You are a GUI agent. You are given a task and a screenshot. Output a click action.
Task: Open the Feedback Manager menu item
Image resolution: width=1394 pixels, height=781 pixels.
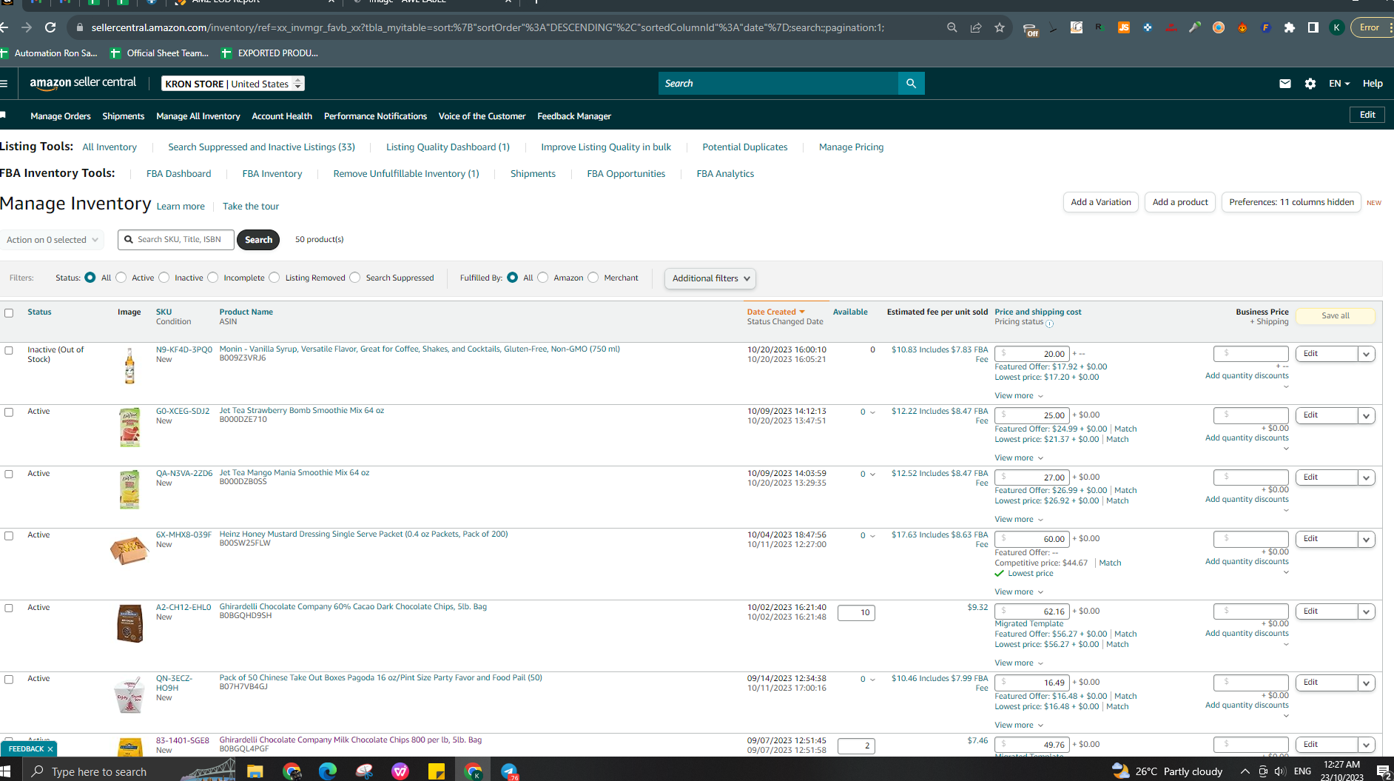[x=574, y=116]
